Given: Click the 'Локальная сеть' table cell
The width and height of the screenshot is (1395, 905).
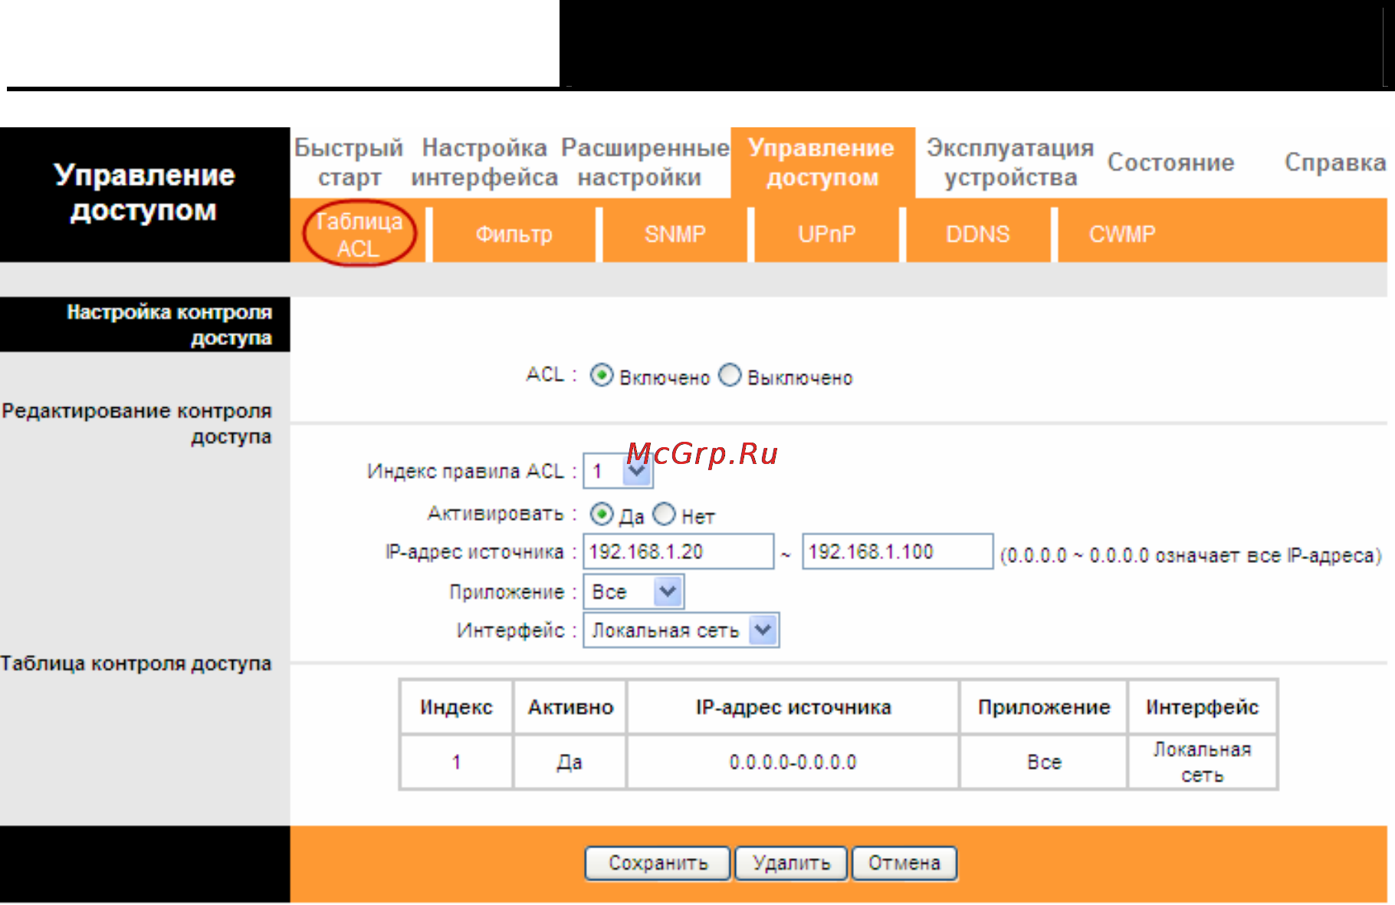Looking at the screenshot, I should coord(1202,762).
